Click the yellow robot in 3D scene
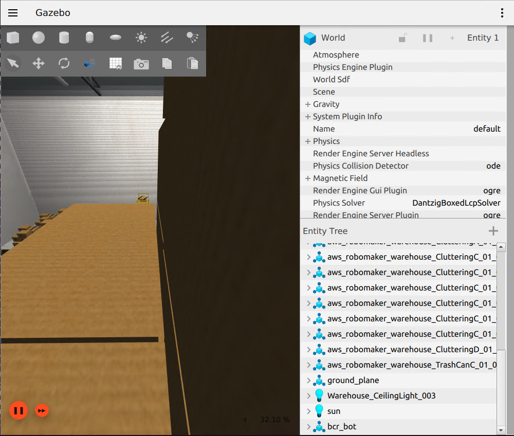Image resolution: width=514 pixels, height=436 pixels. [143, 198]
